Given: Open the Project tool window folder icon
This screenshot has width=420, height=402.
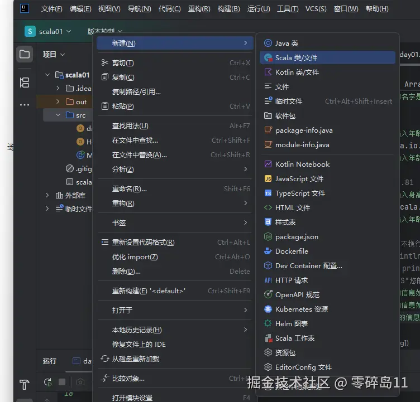Looking at the screenshot, I should [x=25, y=54].
